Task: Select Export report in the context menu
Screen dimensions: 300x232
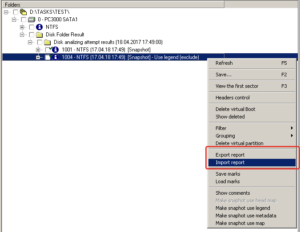Action: (x=230, y=155)
